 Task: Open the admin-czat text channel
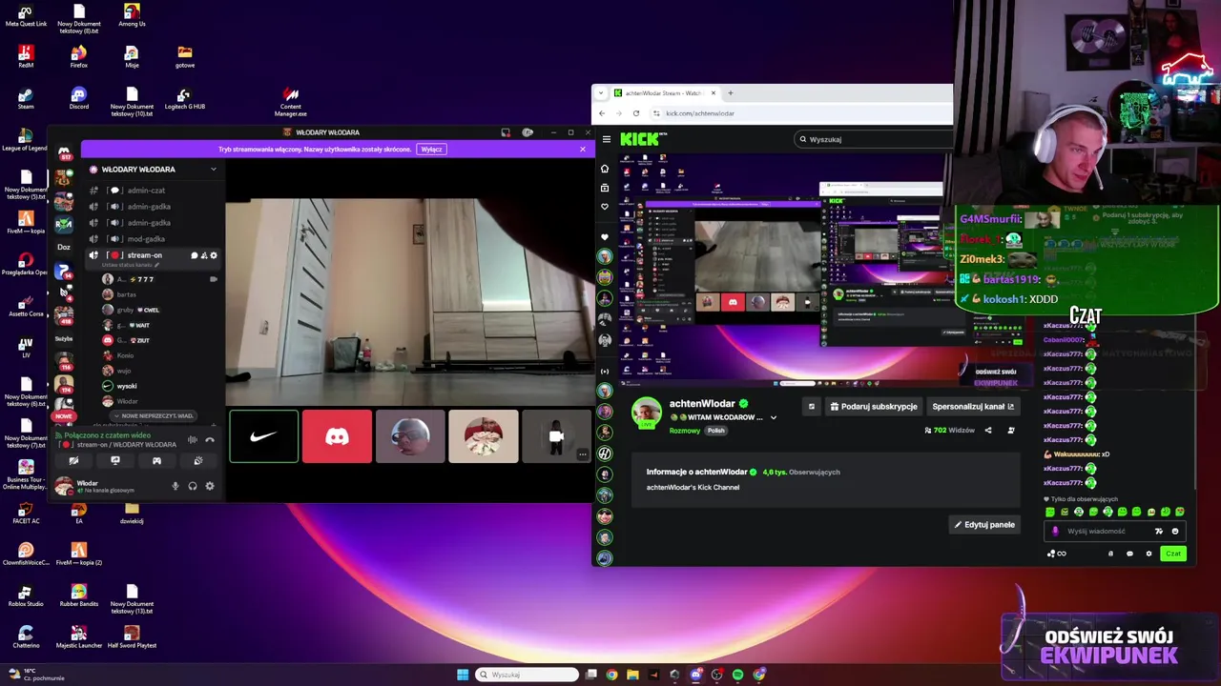(x=146, y=191)
